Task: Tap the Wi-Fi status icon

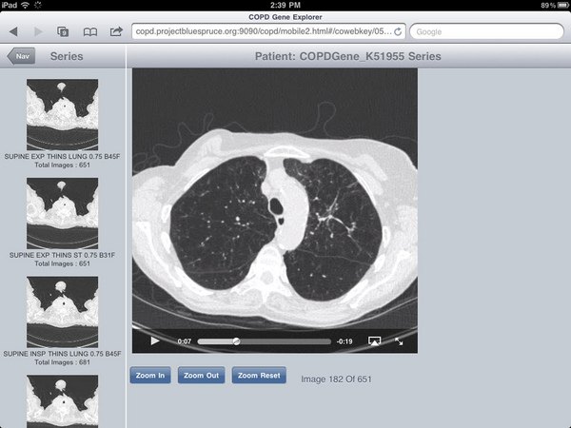Action: [25, 5]
